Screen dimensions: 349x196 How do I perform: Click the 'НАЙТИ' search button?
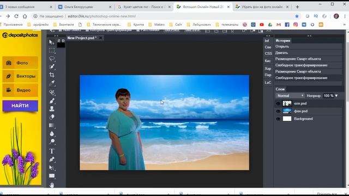coord(20,106)
